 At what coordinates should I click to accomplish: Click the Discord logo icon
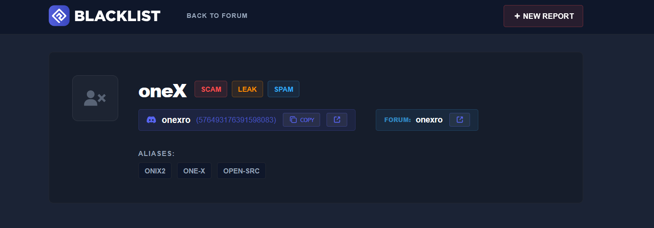pos(151,120)
